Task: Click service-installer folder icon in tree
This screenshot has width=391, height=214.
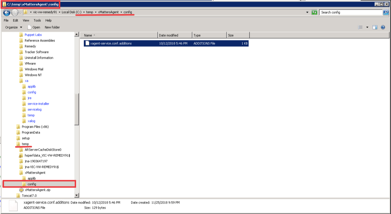Action: (24, 104)
